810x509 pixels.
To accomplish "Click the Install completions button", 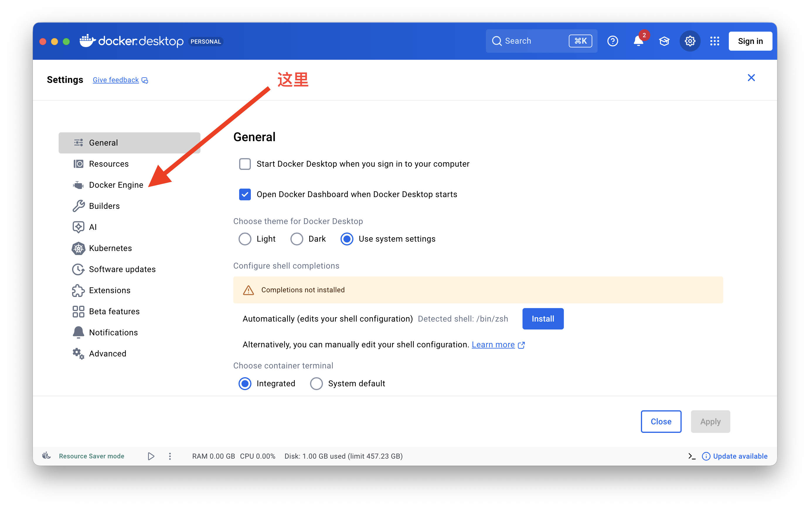I will tap(542, 319).
